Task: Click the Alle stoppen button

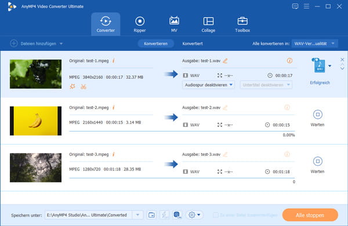Action: coord(310,215)
